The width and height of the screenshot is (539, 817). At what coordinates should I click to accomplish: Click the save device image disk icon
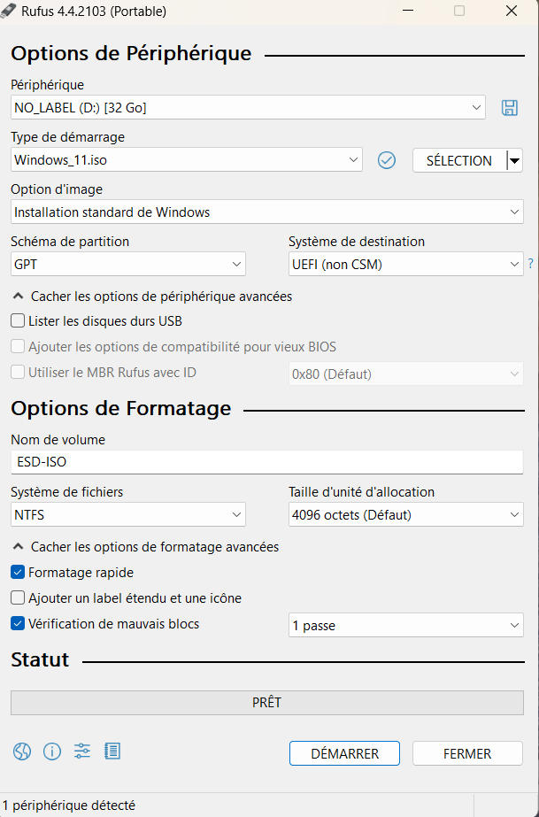509,108
